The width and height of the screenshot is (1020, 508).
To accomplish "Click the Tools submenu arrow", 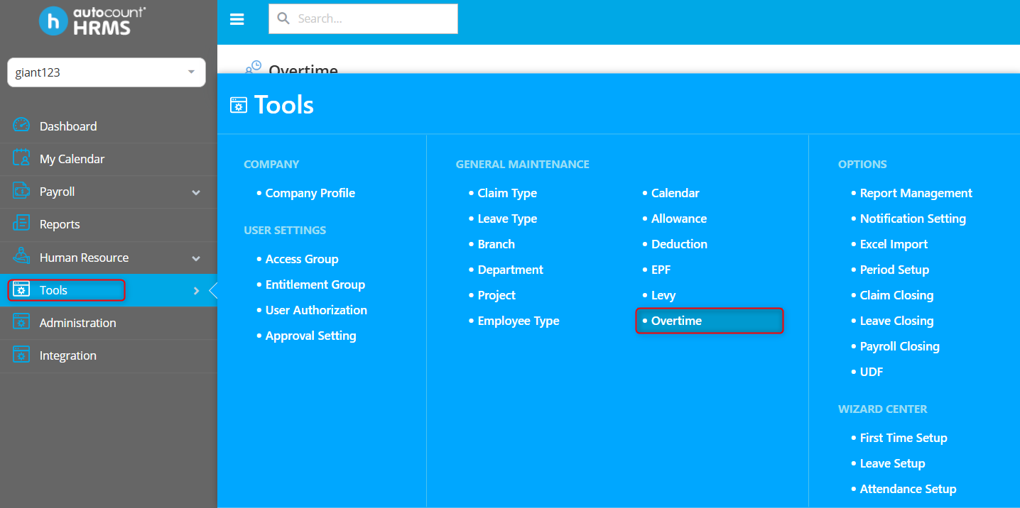I will coord(197,290).
